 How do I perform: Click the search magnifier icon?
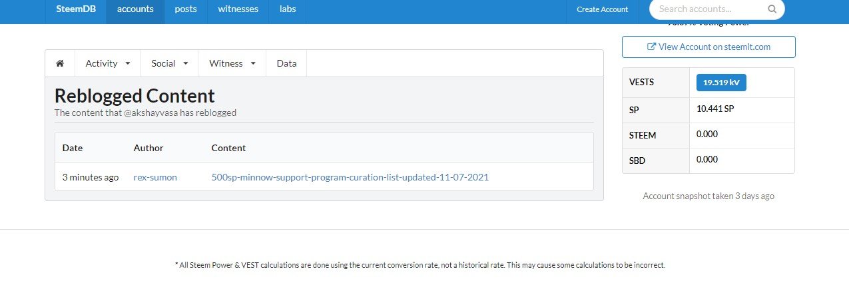pos(772,9)
